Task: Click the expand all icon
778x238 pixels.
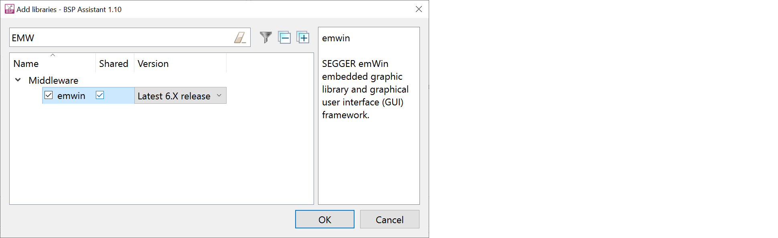Action: 303,38
